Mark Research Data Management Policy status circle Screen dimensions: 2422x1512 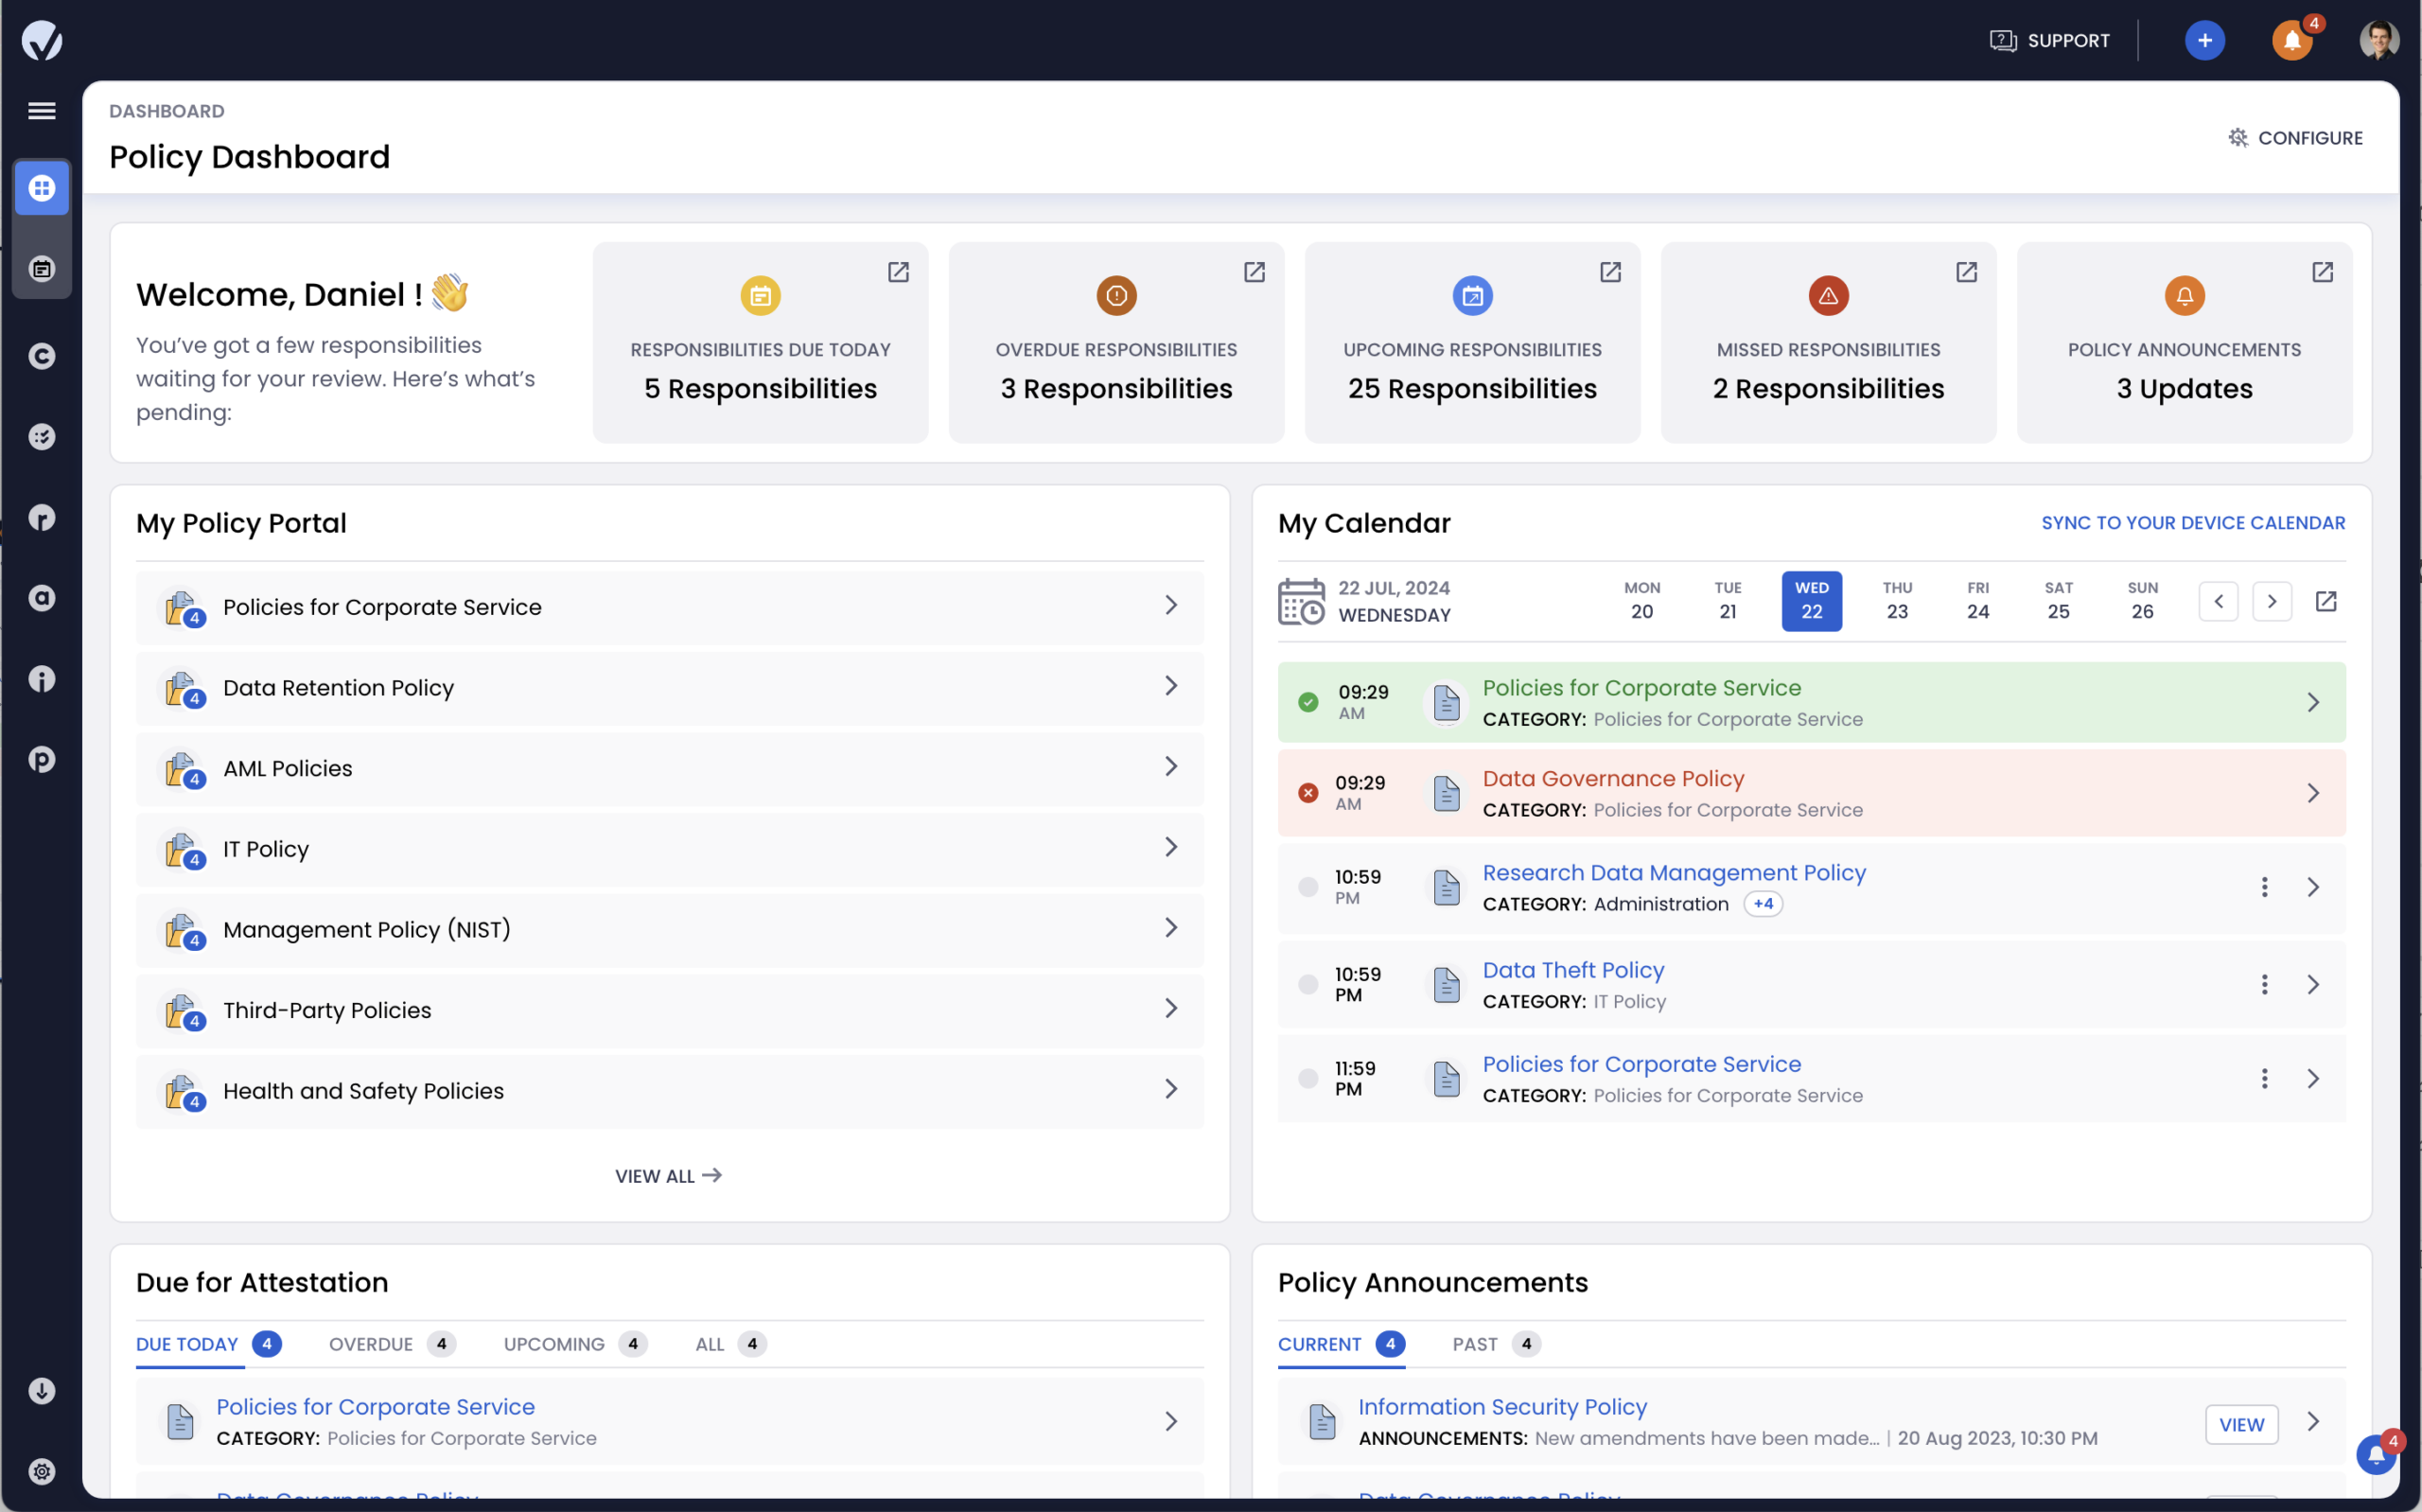click(1308, 887)
